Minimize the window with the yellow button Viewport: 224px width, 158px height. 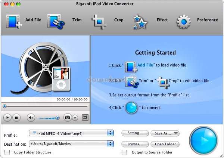(x=12, y=4)
